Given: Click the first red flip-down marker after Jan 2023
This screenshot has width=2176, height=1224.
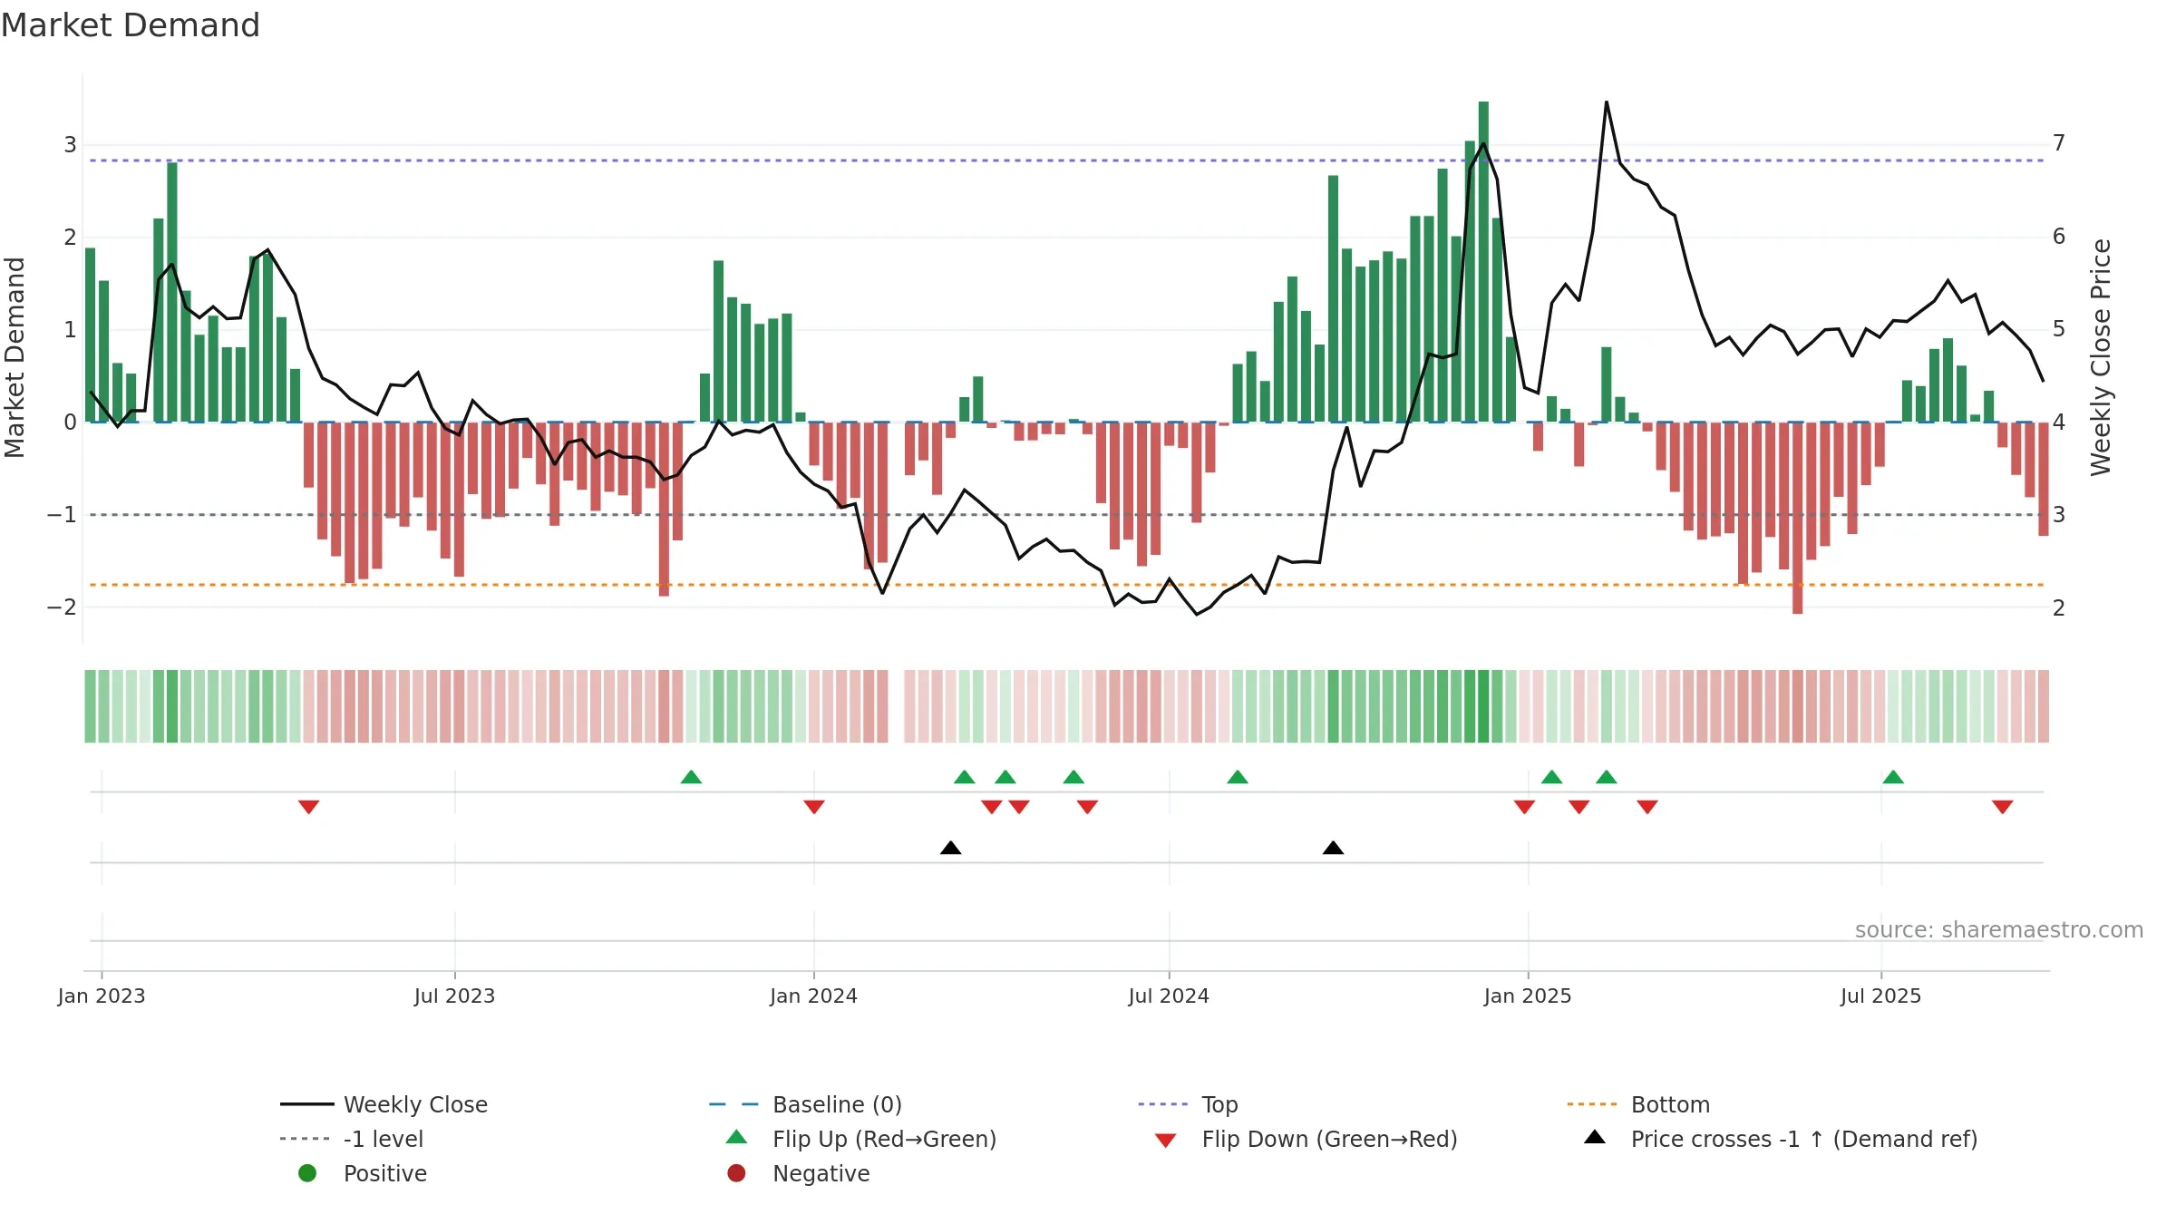Looking at the screenshot, I should tap(308, 807).
